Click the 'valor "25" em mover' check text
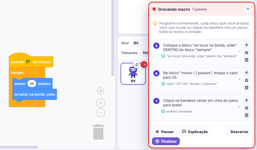 point(192,84)
